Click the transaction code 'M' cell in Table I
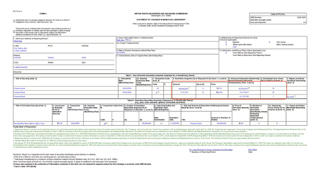 tap(158, 88)
